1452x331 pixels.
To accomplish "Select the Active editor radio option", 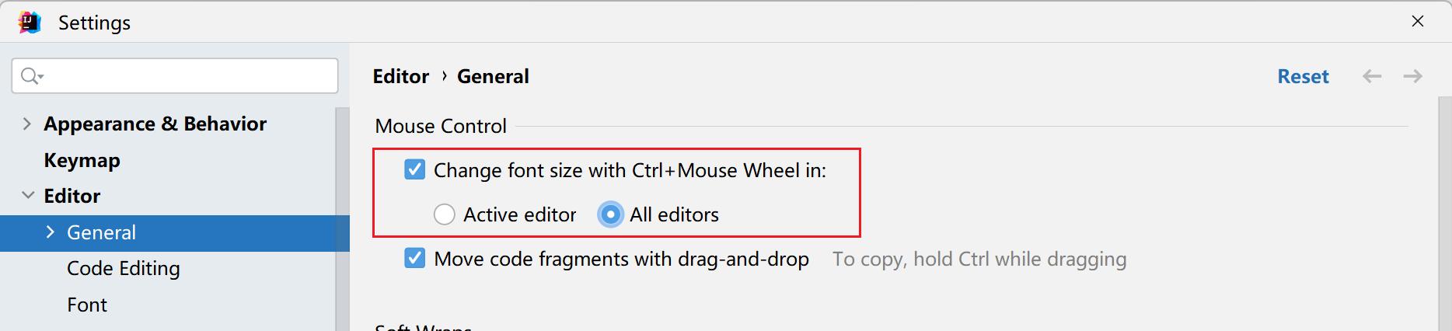I will [x=445, y=214].
